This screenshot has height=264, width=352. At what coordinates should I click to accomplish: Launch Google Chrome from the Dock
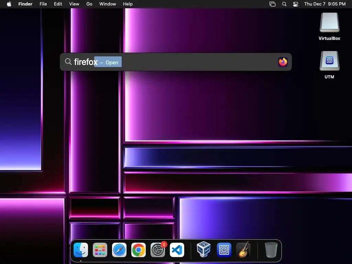139,250
